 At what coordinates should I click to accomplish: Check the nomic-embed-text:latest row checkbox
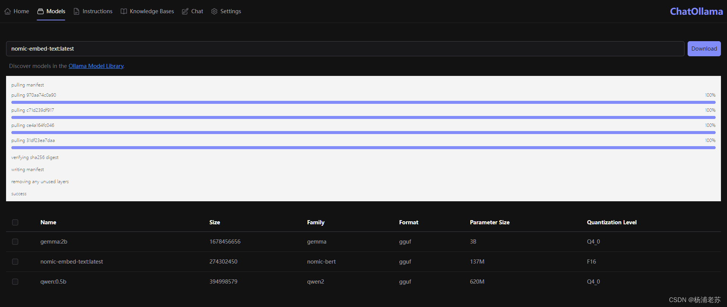pos(15,262)
